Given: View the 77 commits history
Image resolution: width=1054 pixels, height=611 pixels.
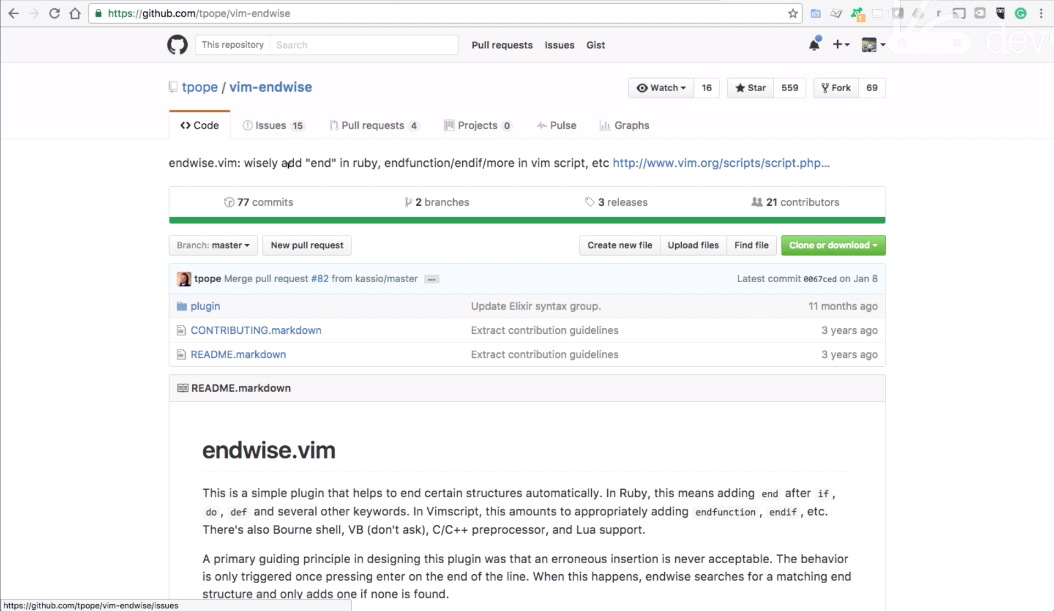Looking at the screenshot, I should pyautogui.click(x=259, y=202).
